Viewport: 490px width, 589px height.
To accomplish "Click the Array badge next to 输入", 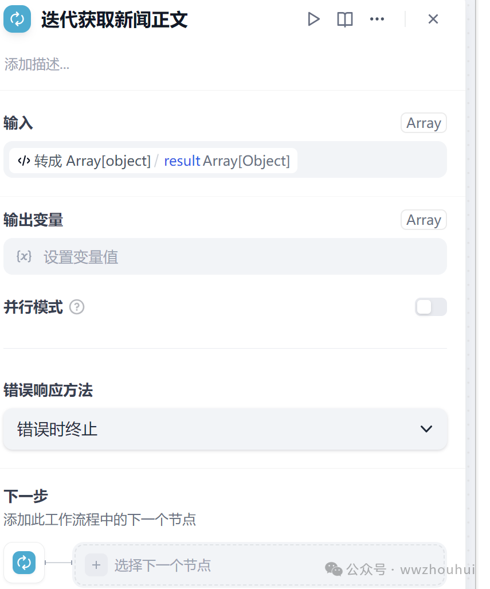I will pos(424,123).
